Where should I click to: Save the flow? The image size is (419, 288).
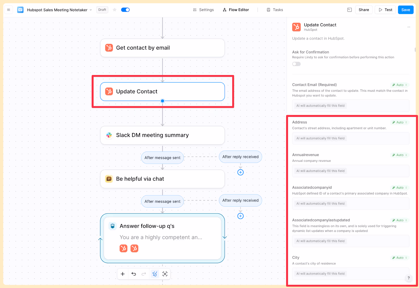click(x=406, y=10)
